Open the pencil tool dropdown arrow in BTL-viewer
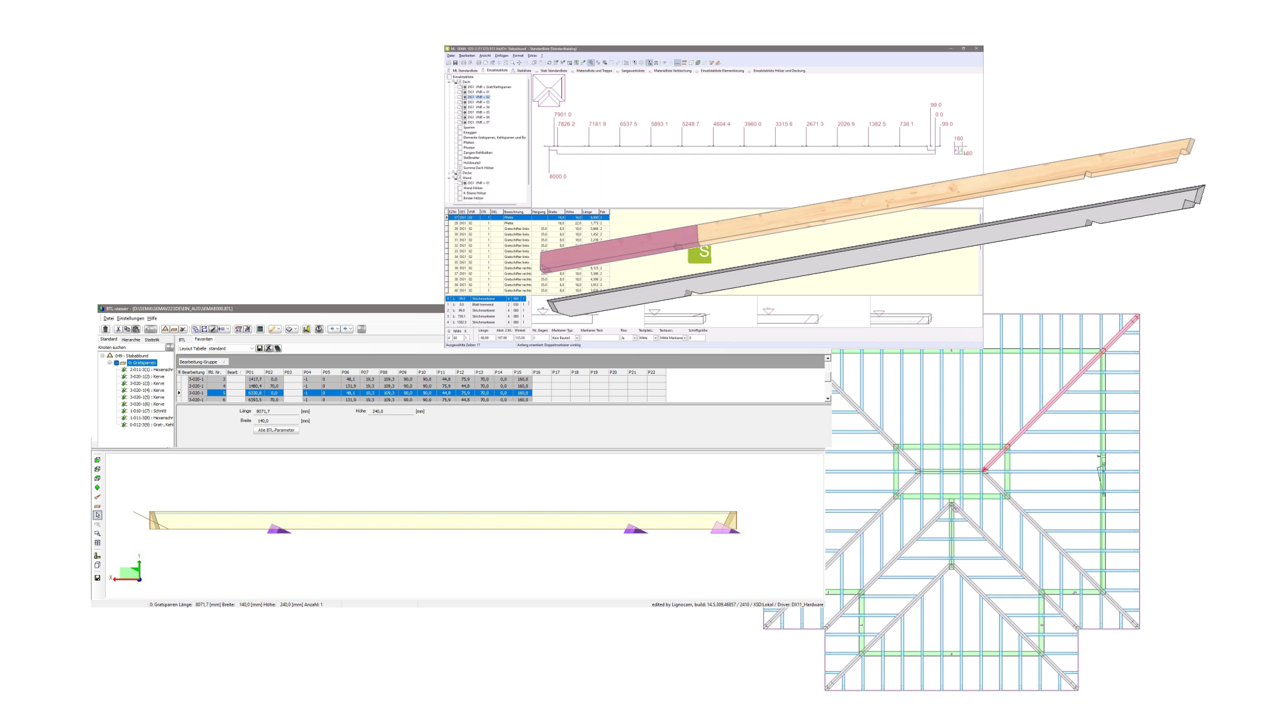Screen dimensions: 1283x722 (279, 329)
